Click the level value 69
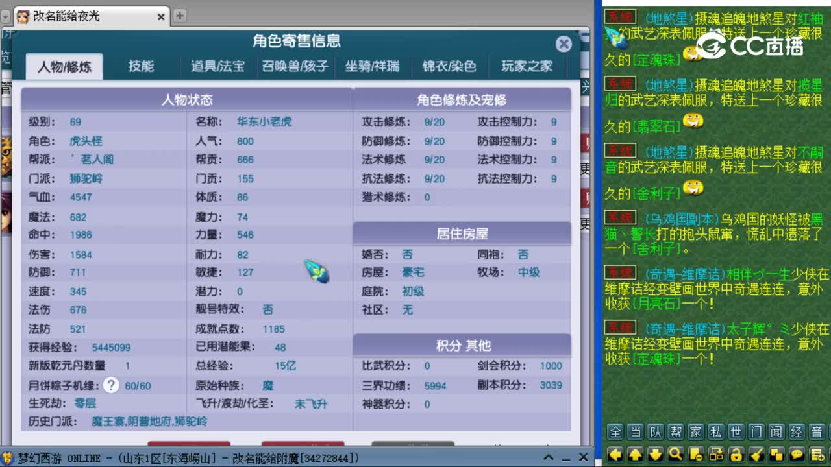This screenshot has width=831, height=467. tap(75, 121)
